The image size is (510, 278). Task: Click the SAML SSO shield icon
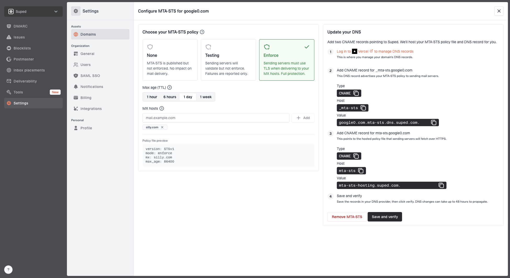(76, 76)
